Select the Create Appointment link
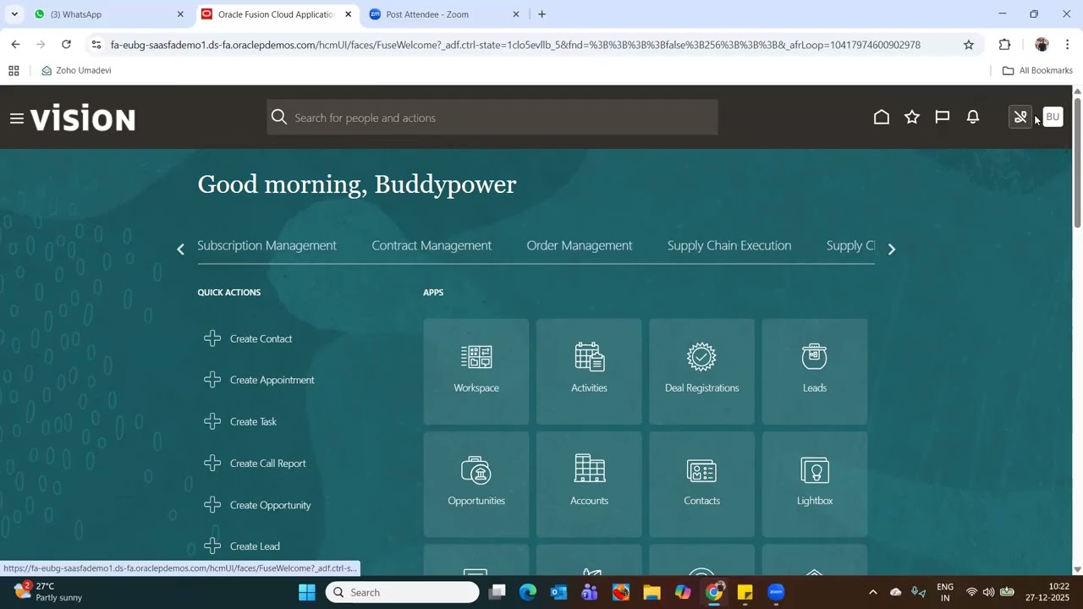The height and width of the screenshot is (609, 1083). pos(272,380)
